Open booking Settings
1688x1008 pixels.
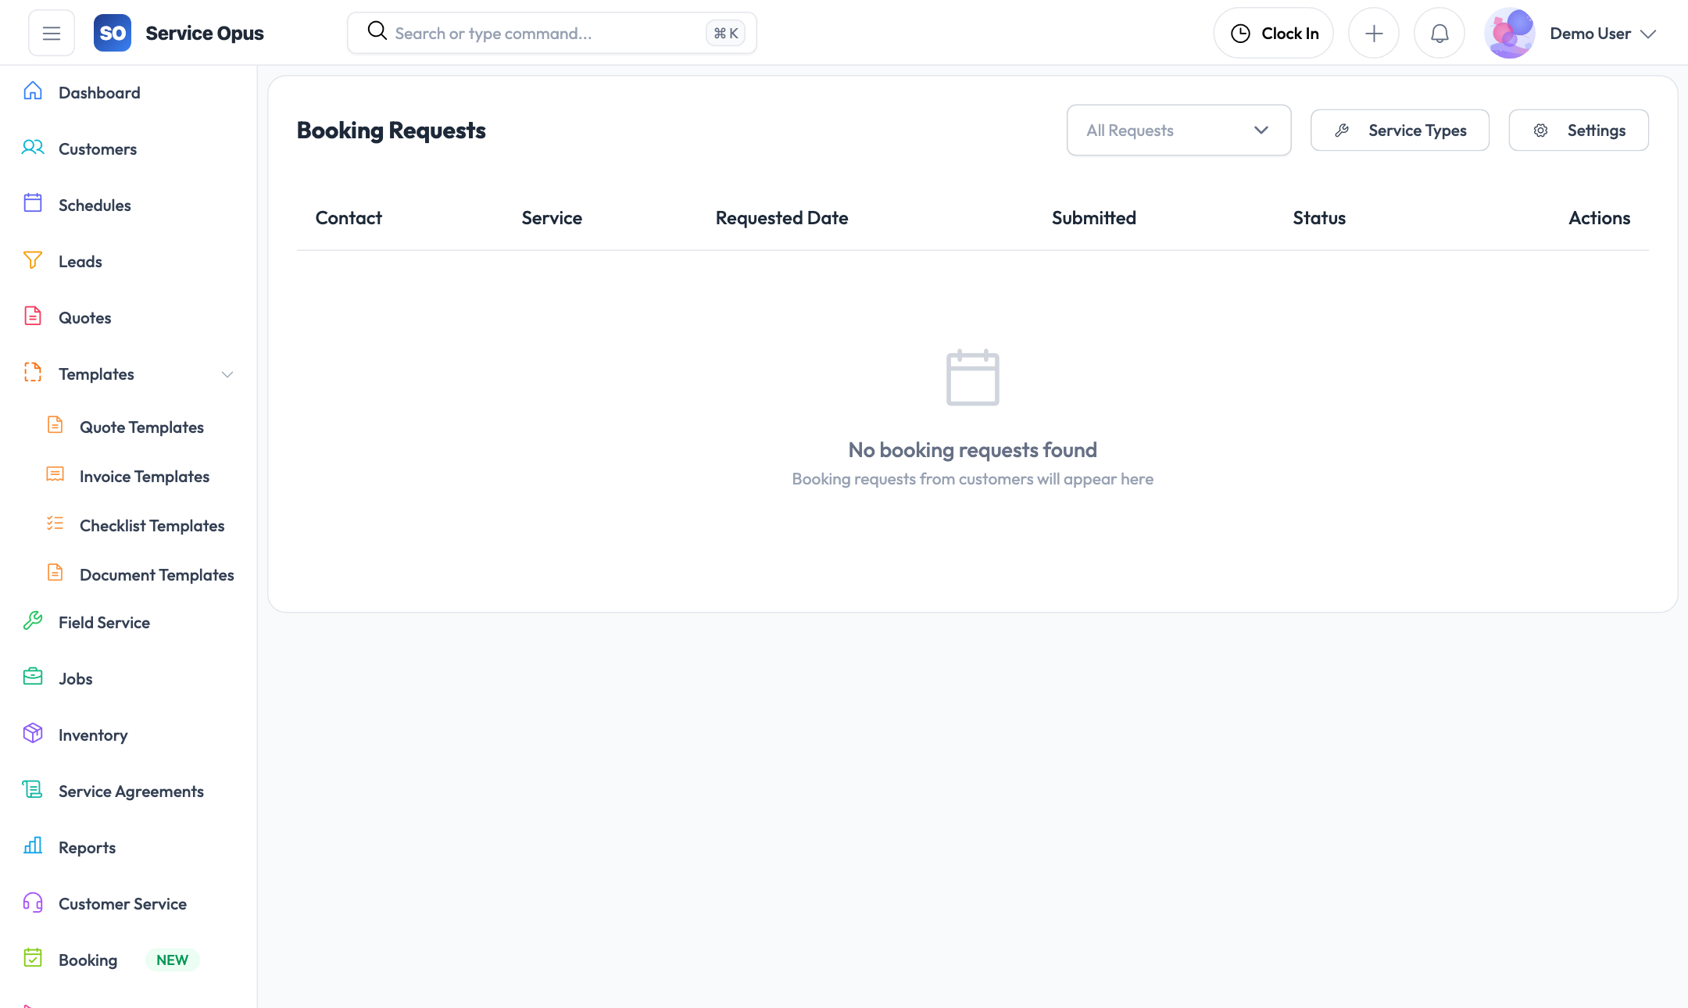pos(1578,130)
